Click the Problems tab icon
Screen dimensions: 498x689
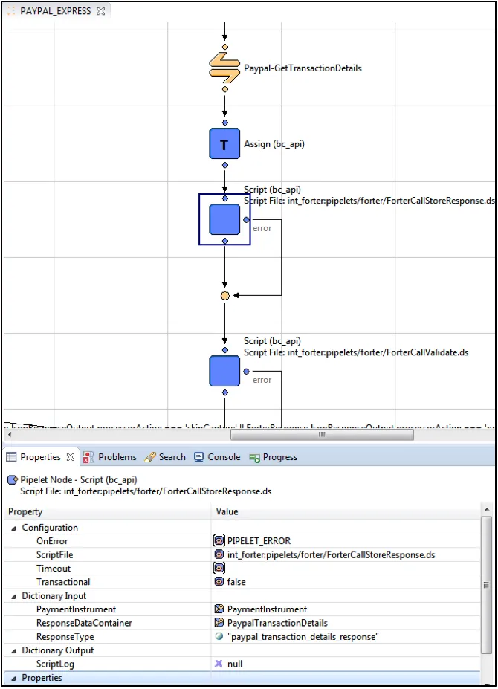(88, 457)
